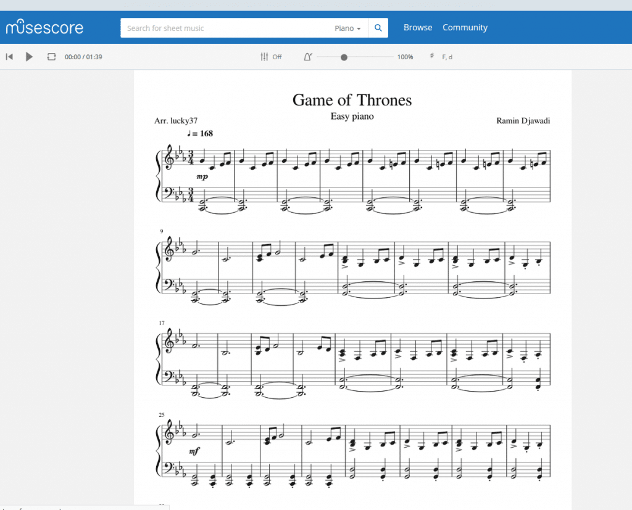The height and width of the screenshot is (510, 632).
Task: Click the 'Arr. lucky37' arranger text
Action: click(x=176, y=120)
